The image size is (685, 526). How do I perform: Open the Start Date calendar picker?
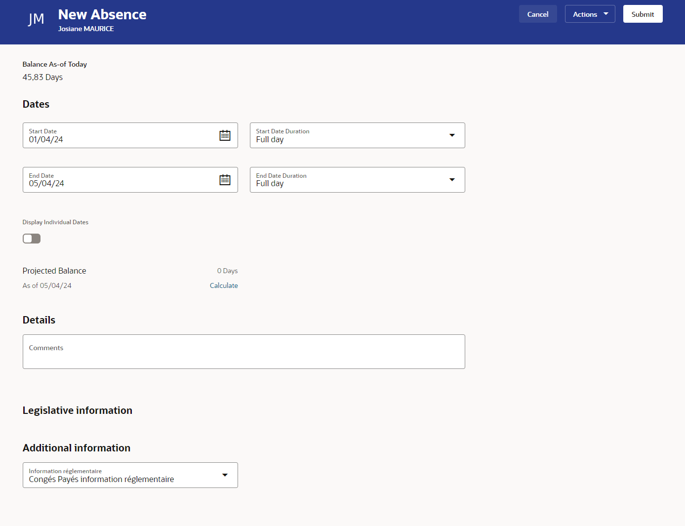[225, 135]
